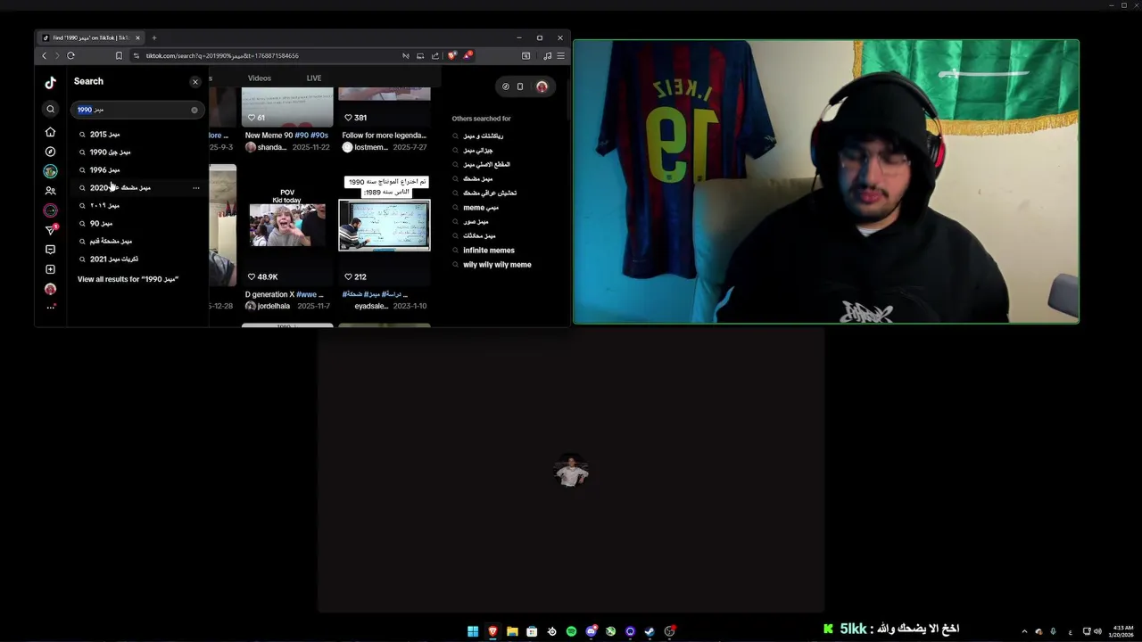This screenshot has height=642, width=1142.
Task: Open the 'POV Kid today' video thumbnail
Action: pos(287,223)
